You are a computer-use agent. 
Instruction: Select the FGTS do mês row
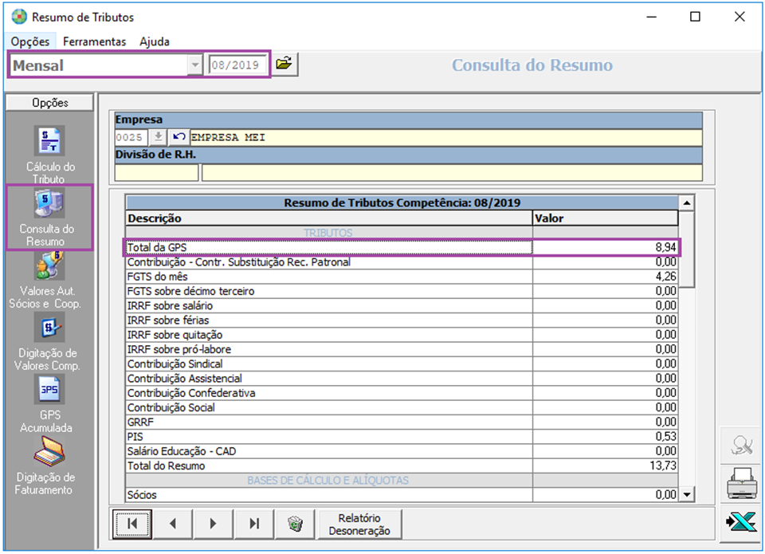(402, 277)
